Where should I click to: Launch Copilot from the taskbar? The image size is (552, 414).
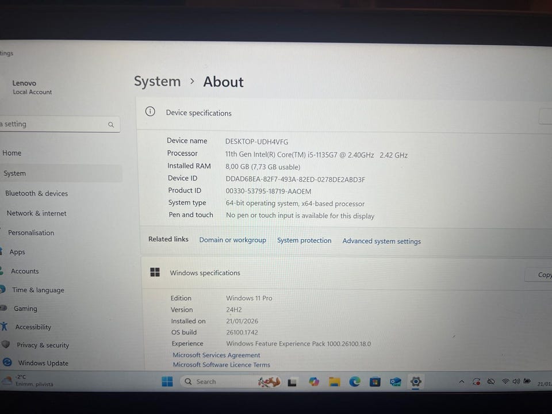314,382
